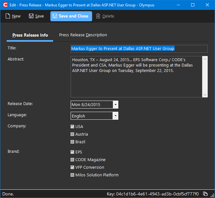This screenshot has height=198, width=215.
Task: Click the Release Date: label
Action: click(20, 103)
